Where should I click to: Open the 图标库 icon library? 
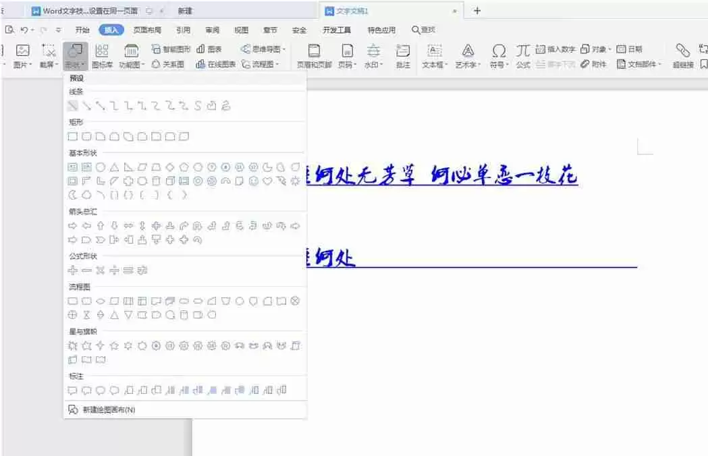[x=101, y=54]
